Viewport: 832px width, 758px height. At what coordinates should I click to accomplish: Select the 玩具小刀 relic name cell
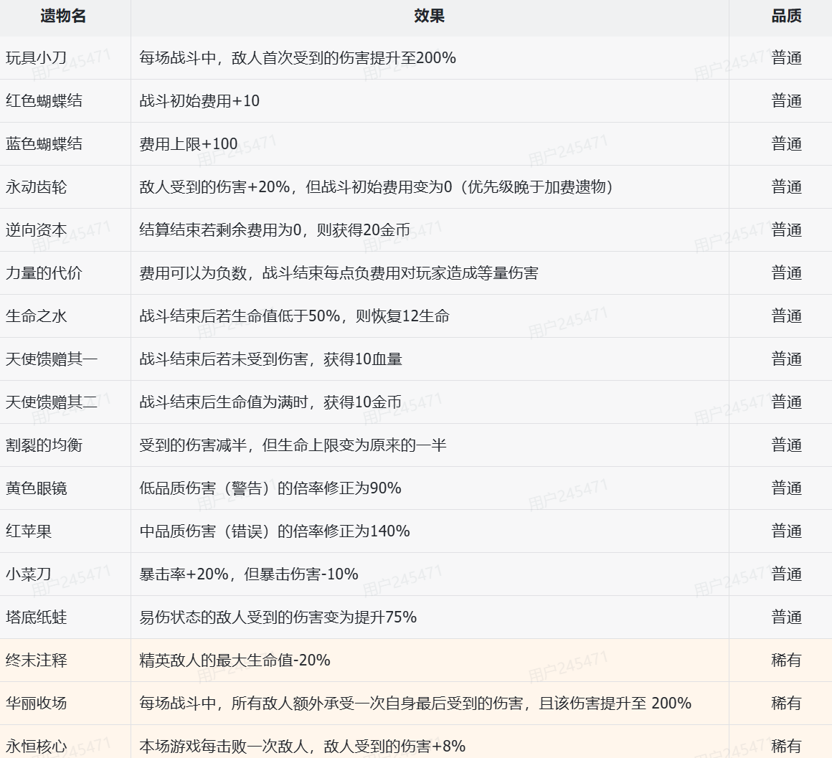[x=36, y=58]
